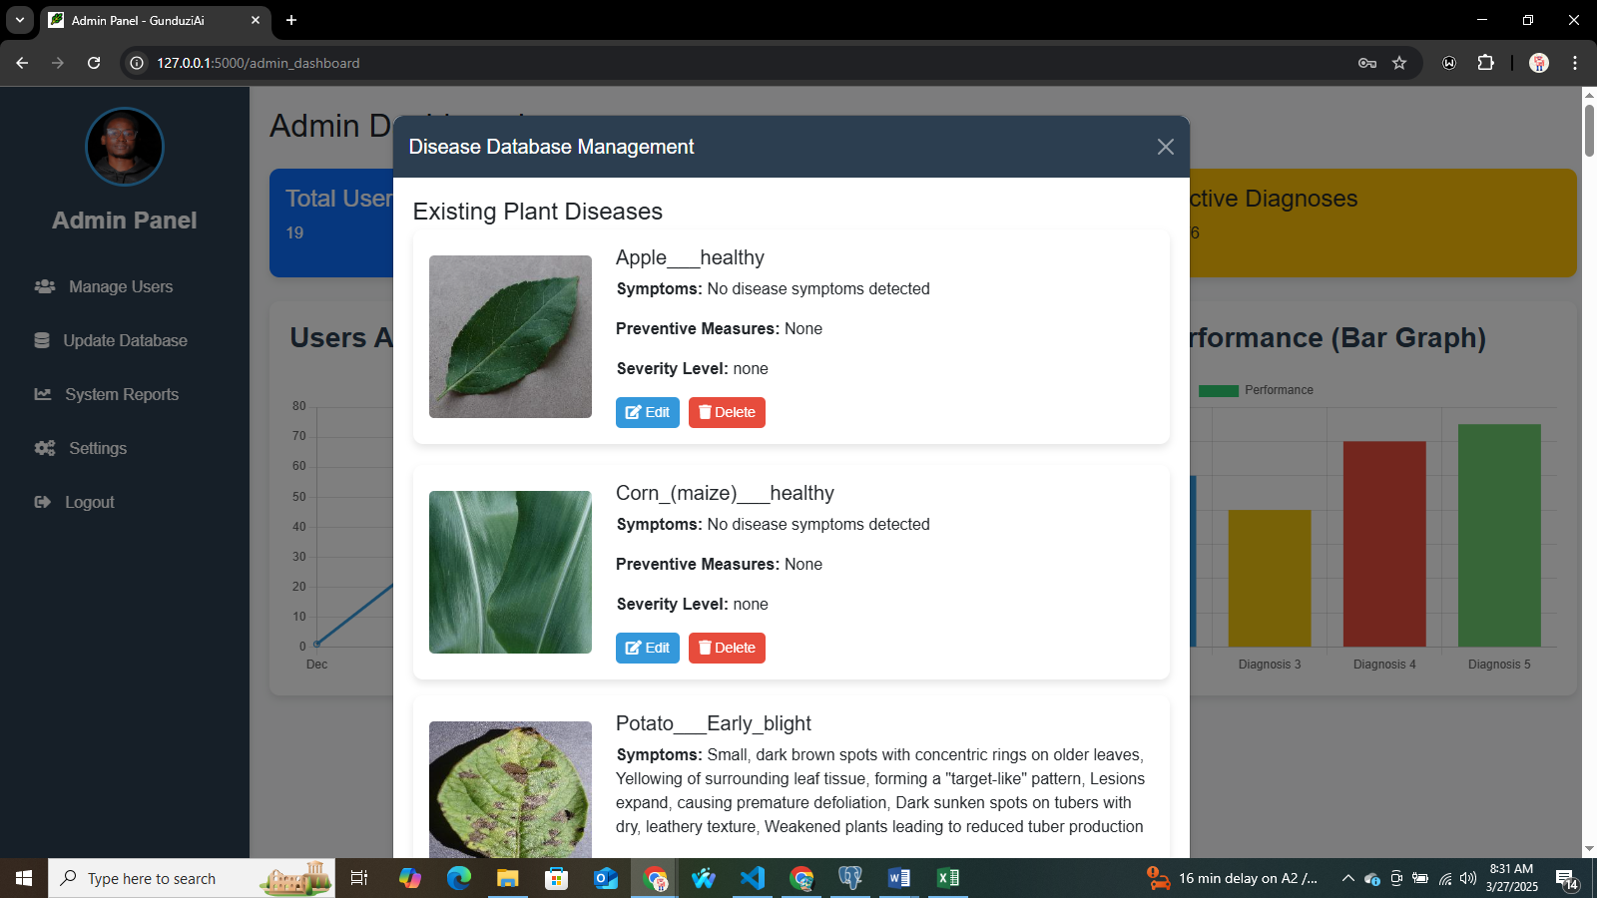Image resolution: width=1597 pixels, height=898 pixels.
Task: Open the tab search dropdown arrow
Action: click(x=20, y=20)
